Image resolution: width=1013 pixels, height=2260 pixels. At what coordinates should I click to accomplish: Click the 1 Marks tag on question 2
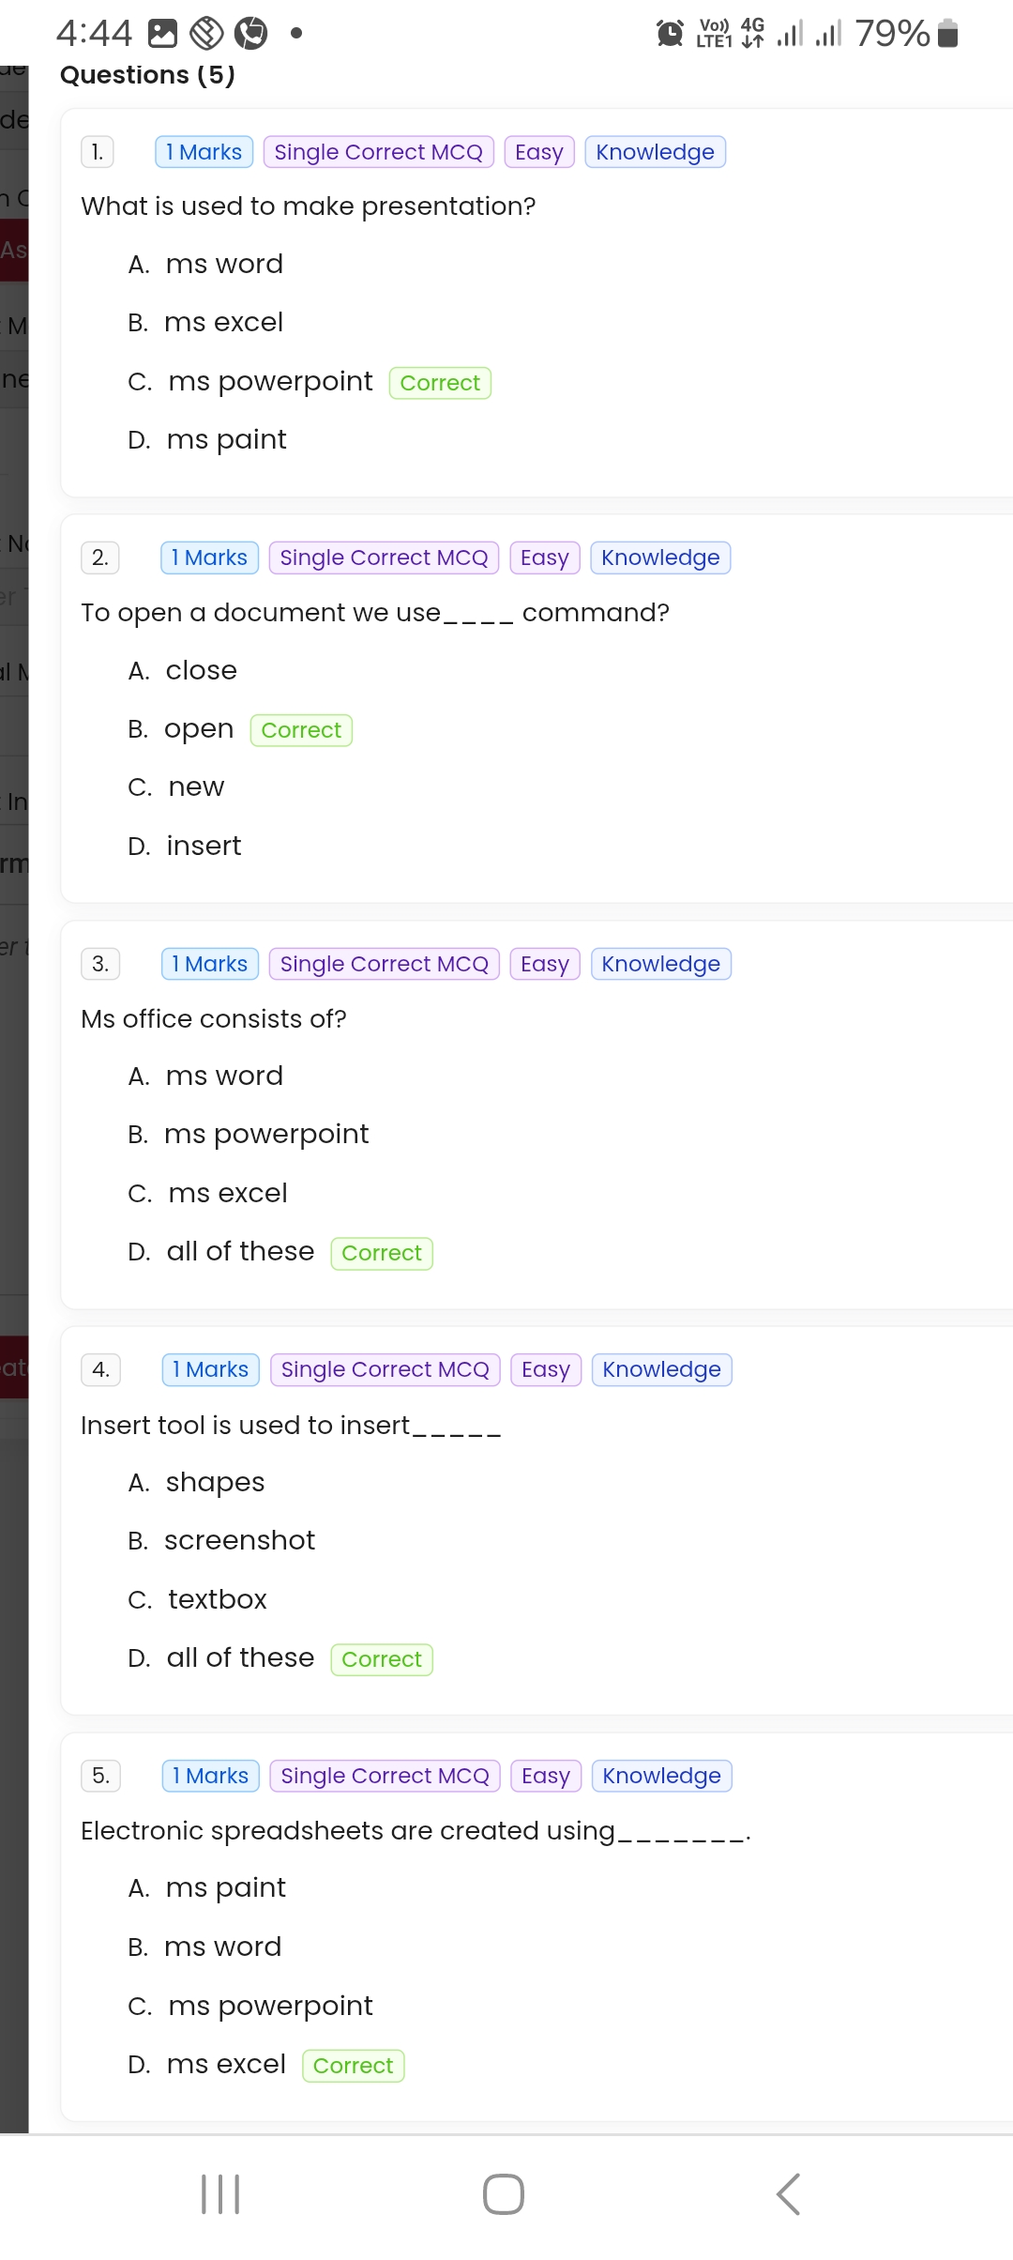(x=209, y=557)
